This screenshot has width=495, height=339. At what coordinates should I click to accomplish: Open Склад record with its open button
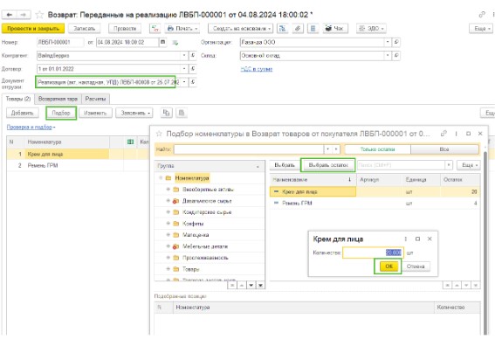(x=396, y=56)
